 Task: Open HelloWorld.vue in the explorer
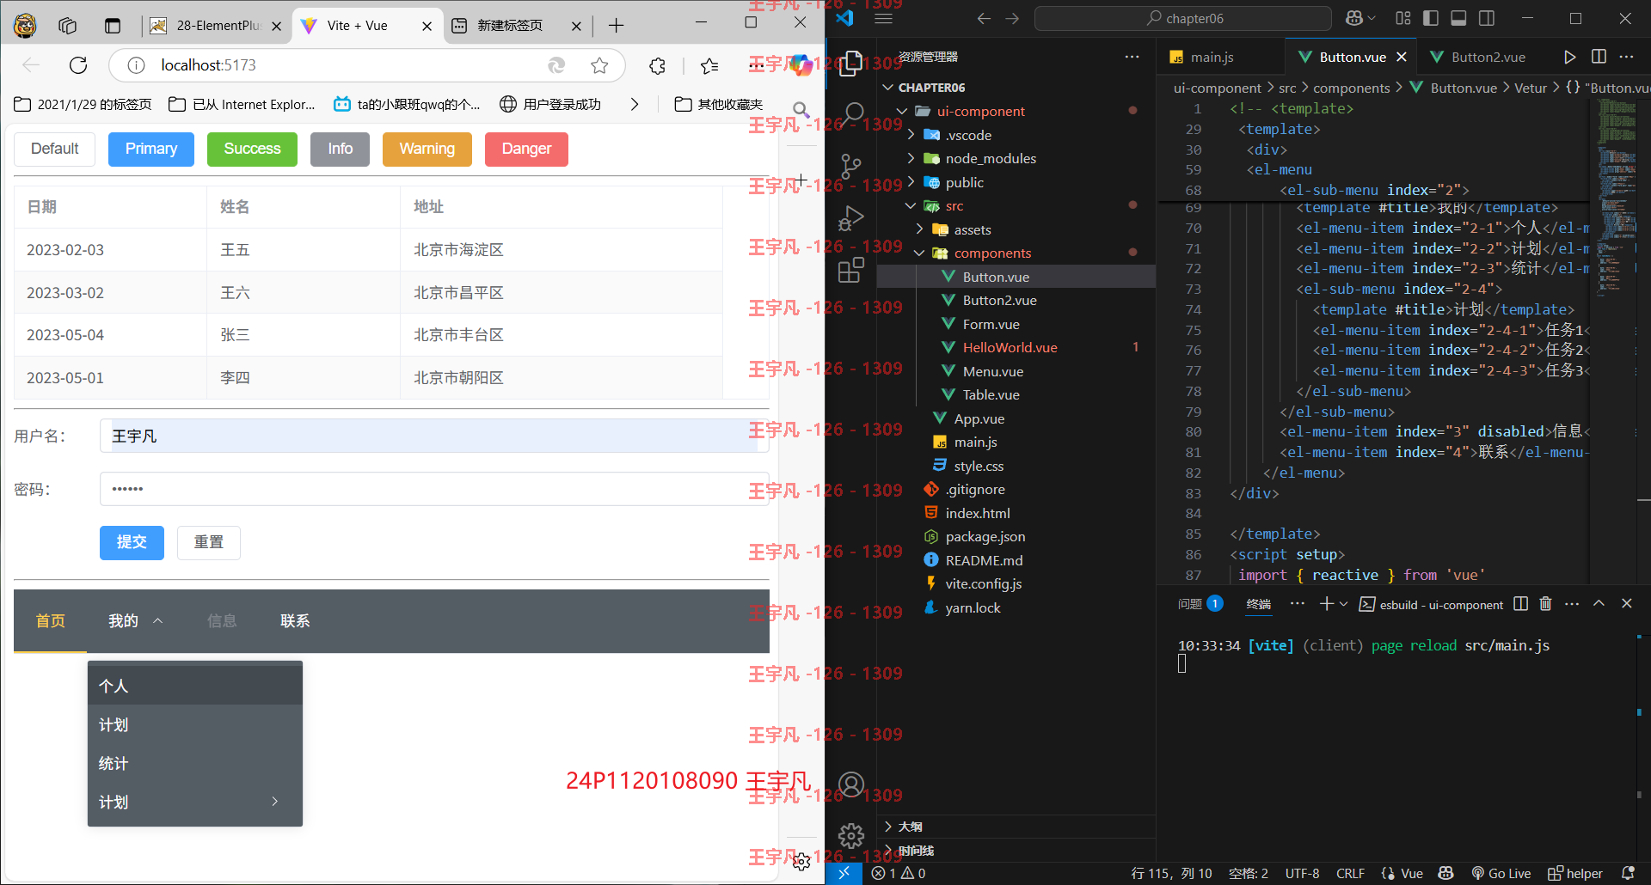[x=1010, y=347]
